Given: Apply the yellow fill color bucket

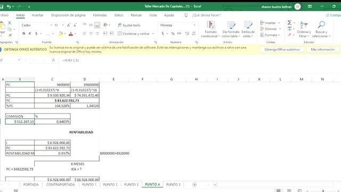Looking at the screenshot, I should [x=60, y=34].
